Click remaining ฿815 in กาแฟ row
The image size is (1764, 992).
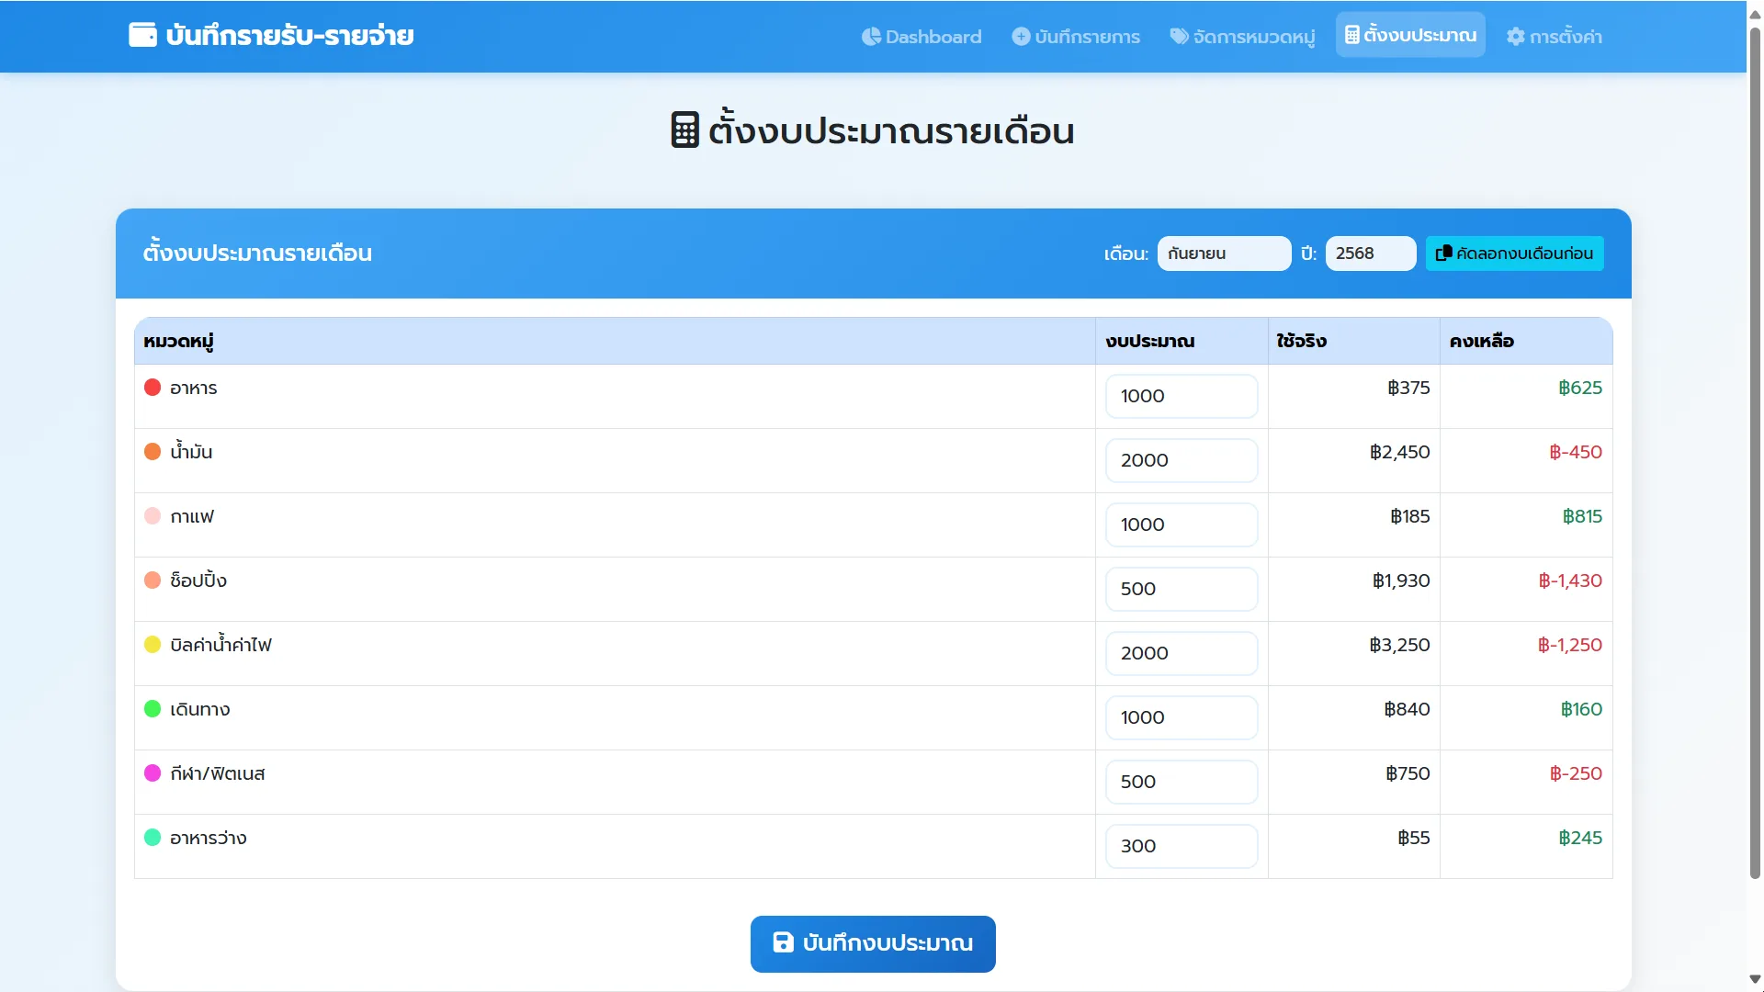tap(1582, 516)
